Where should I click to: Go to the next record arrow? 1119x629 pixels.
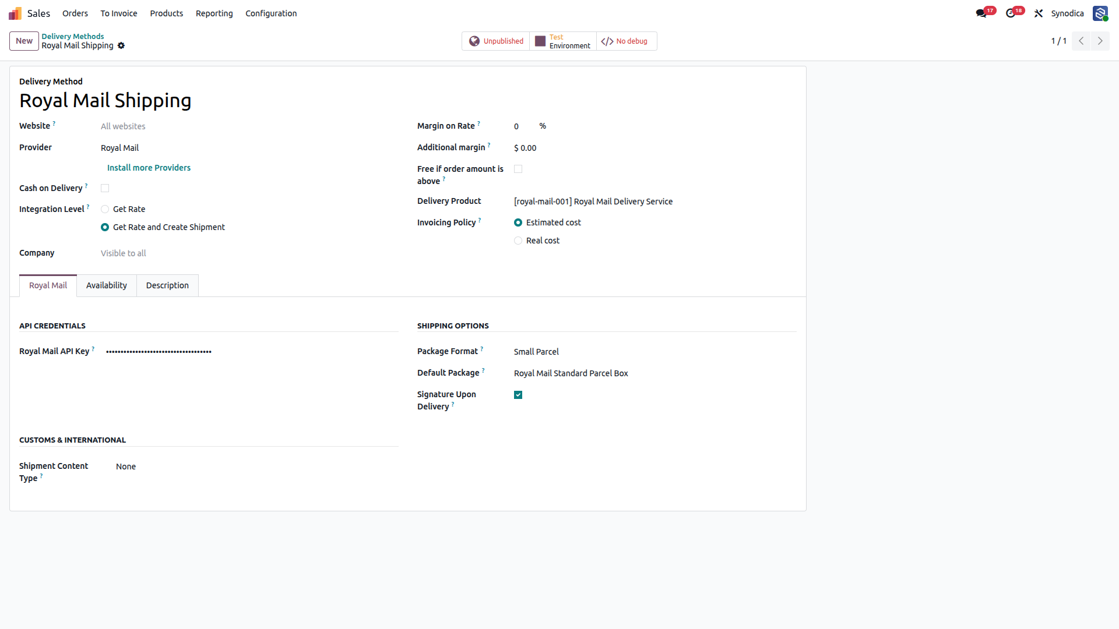pyautogui.click(x=1100, y=41)
